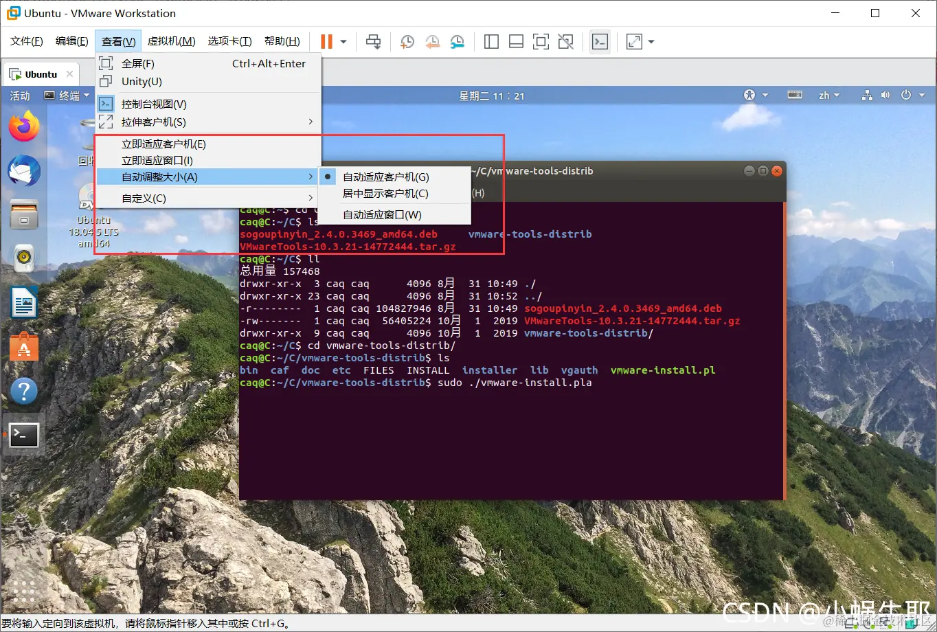Launch Thunderbird mail from the dock

pos(24,171)
